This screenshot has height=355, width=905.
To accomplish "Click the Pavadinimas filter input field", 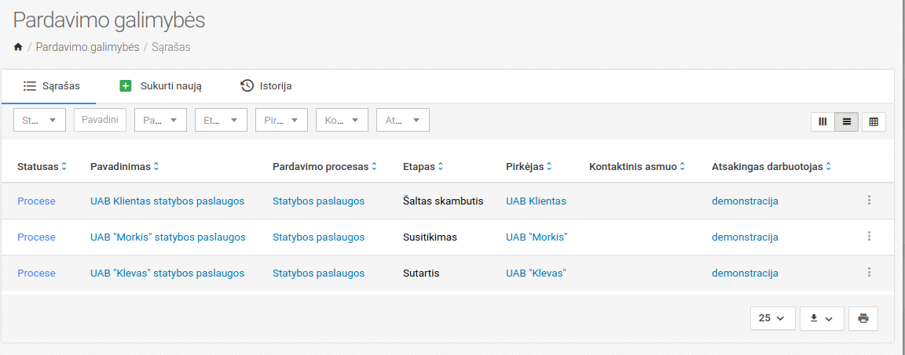I will point(100,120).
